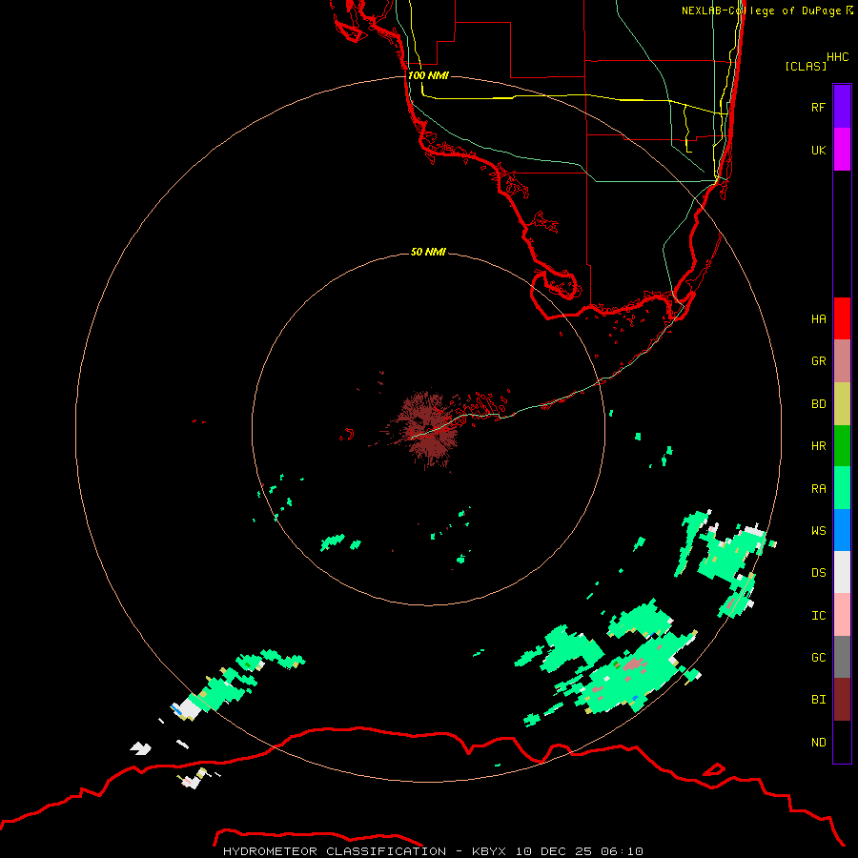Image resolution: width=858 pixels, height=858 pixels.
Task: Click the RA bright green legend swatch
Action: pos(842,488)
